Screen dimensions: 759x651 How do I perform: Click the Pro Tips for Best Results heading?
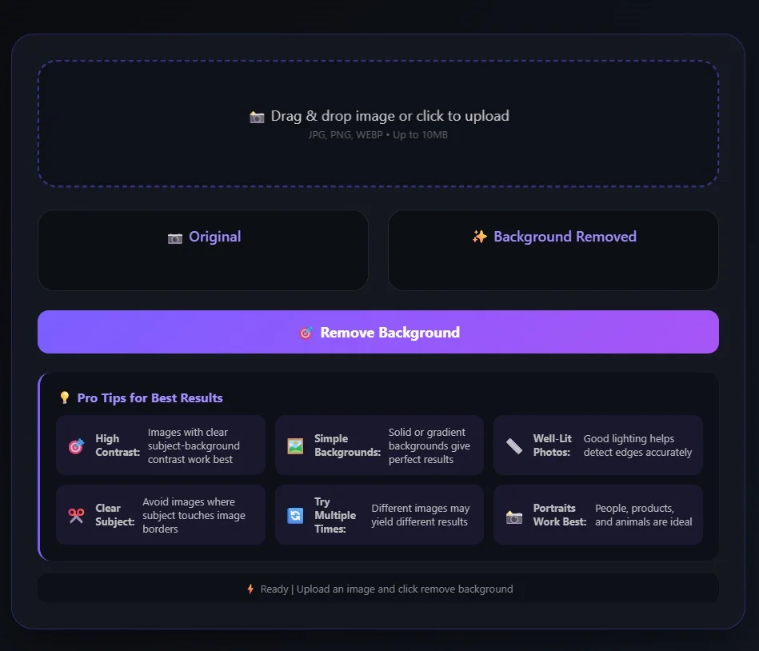click(150, 397)
